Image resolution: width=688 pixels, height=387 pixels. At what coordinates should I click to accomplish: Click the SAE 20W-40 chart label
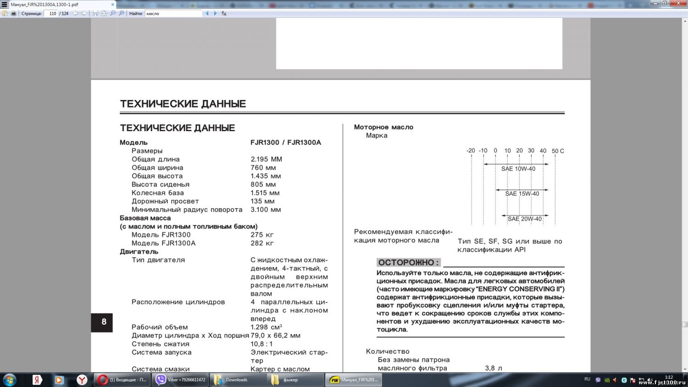point(525,219)
